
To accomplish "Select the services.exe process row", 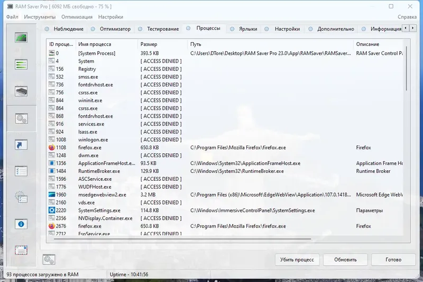I will pos(226,124).
